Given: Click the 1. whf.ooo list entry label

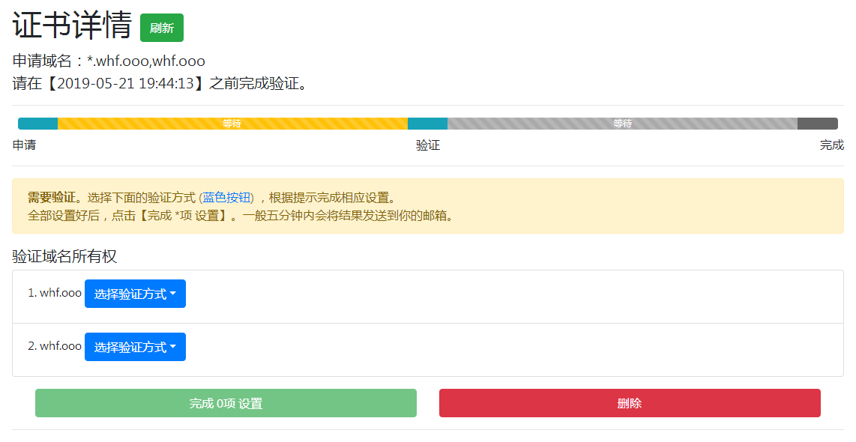Looking at the screenshot, I should click(55, 293).
